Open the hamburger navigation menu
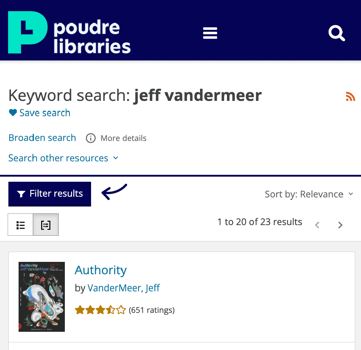The width and height of the screenshot is (361, 350). [x=210, y=33]
